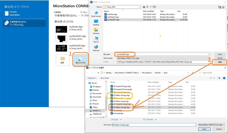Sort by Size column in save dialog

click(x=179, y=11)
